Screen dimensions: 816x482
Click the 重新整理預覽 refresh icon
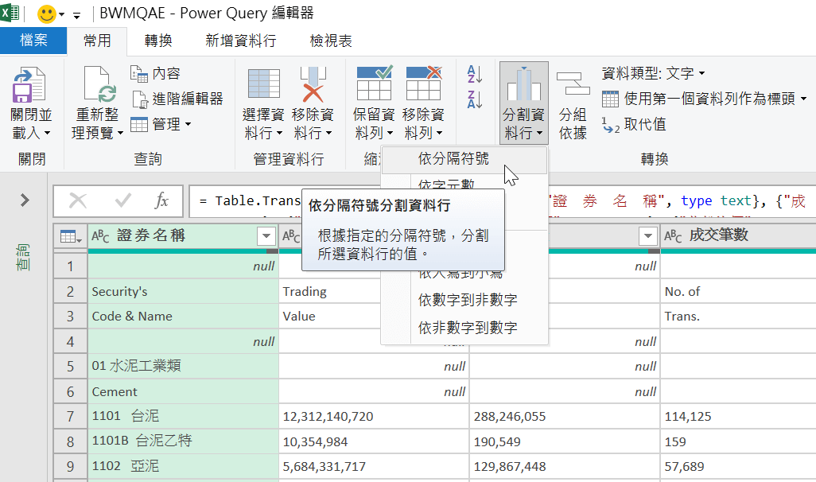coord(97,85)
